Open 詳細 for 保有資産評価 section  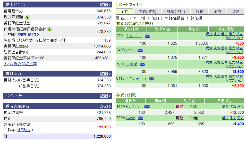(105, 106)
